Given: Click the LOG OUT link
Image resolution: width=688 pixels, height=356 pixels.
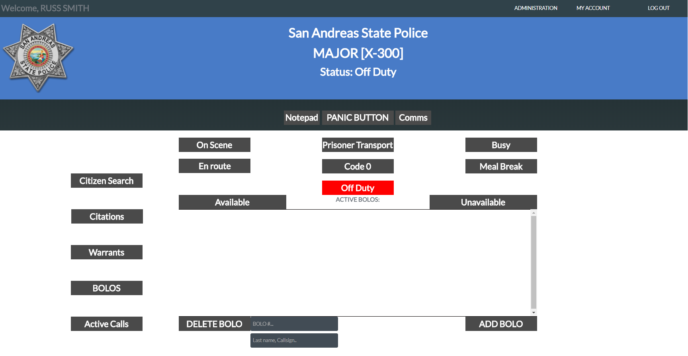Looking at the screenshot, I should point(659,8).
